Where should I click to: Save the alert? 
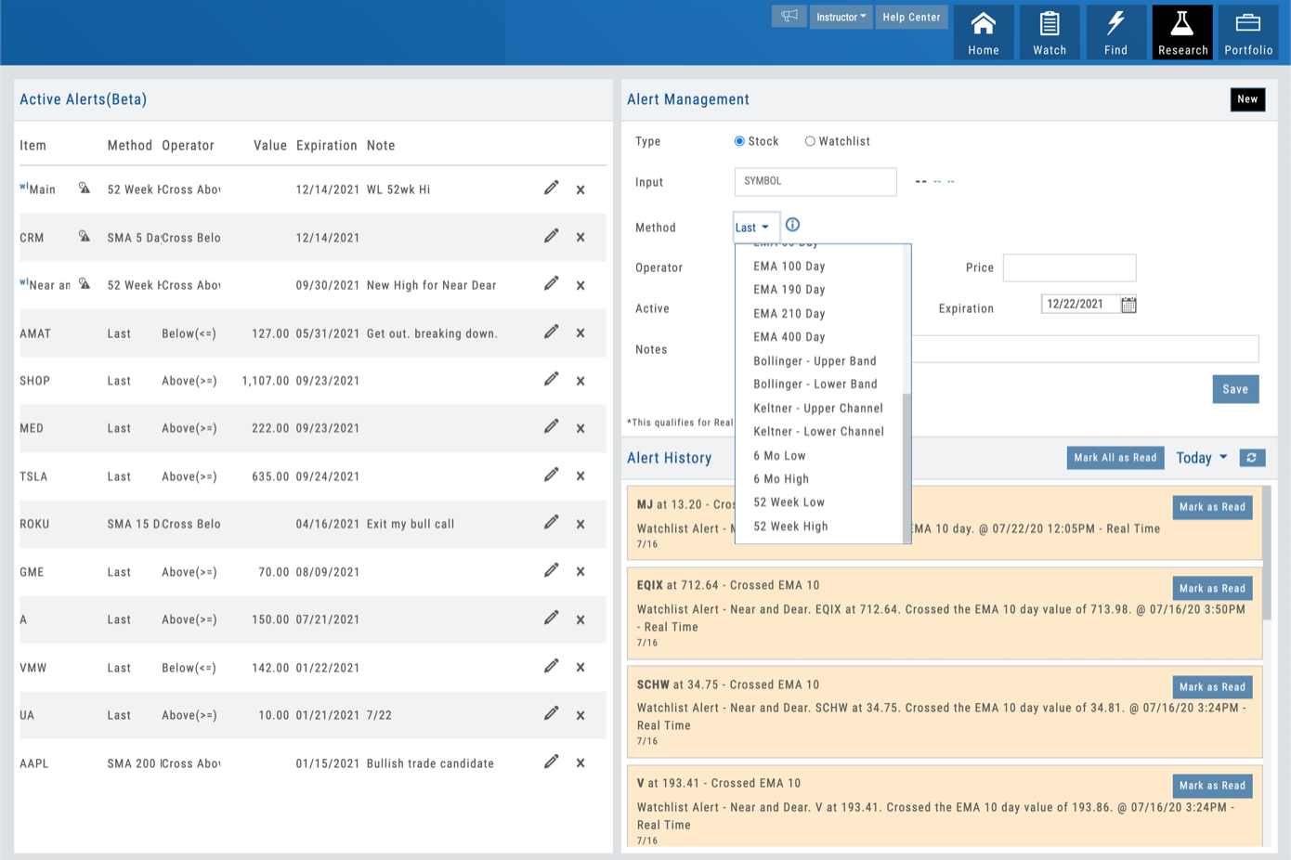[1235, 389]
